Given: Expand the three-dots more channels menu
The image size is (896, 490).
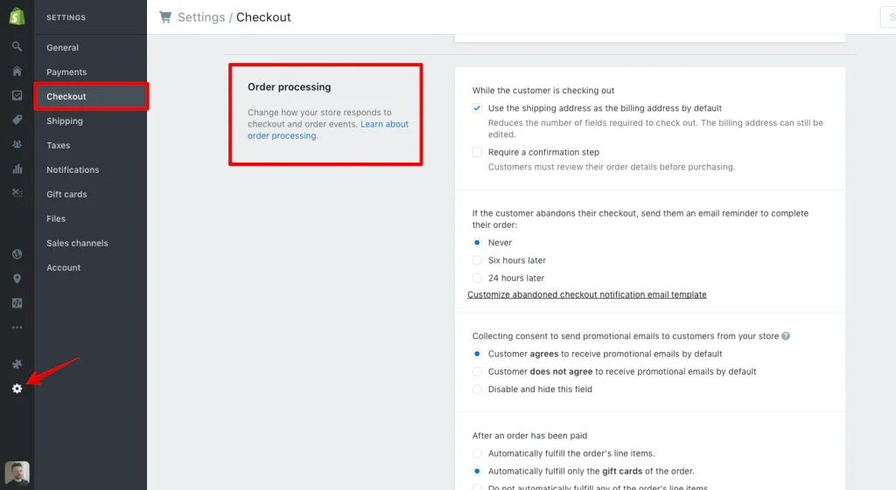Looking at the screenshot, I should 17,328.
